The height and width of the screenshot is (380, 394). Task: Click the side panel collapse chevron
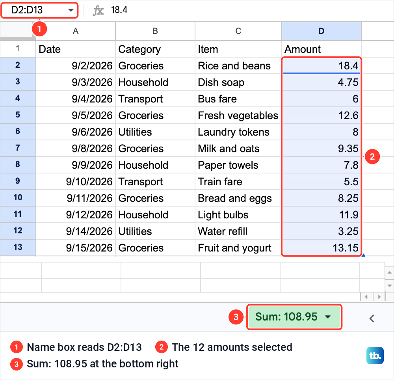click(x=372, y=319)
